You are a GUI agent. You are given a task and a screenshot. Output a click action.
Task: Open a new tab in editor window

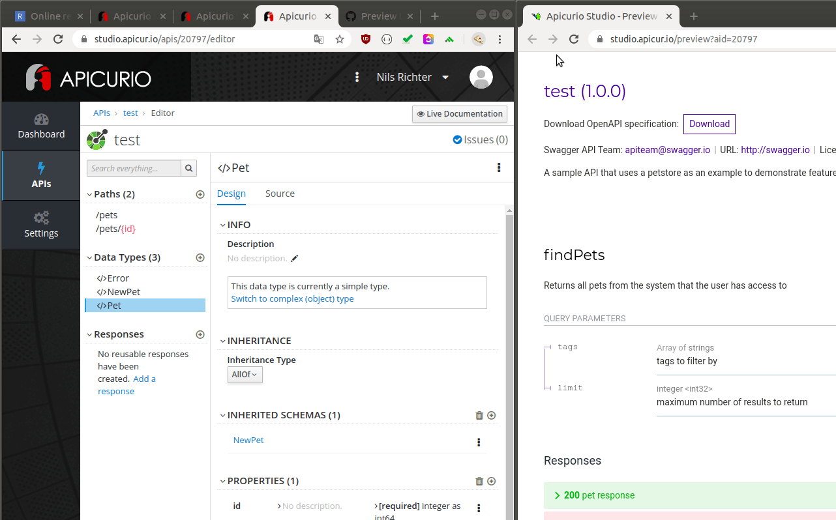[x=435, y=16]
